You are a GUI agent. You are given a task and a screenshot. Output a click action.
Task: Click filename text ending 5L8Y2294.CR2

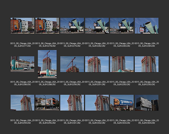[23, 122]
